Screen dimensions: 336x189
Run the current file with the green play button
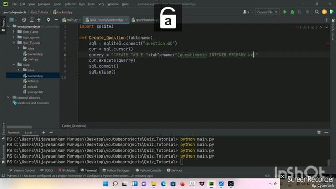coord(285,12)
